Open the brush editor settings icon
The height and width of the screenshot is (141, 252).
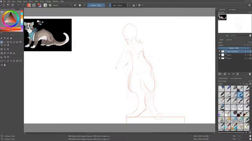click(x=46, y=5)
